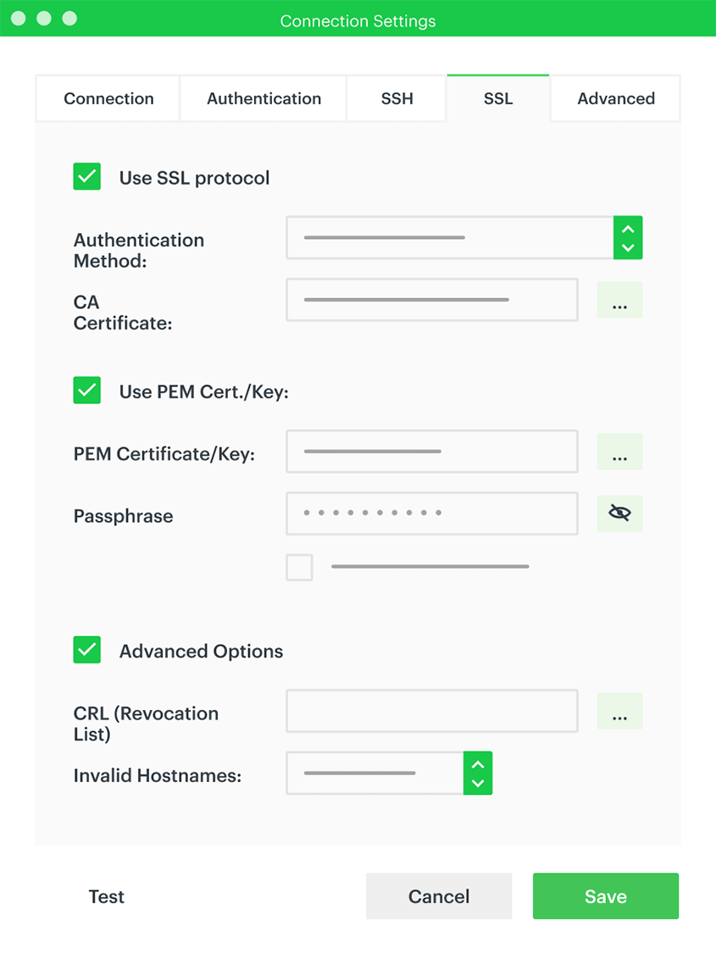Reveal the hidden Passphrase text
716x954 pixels.
point(619,513)
